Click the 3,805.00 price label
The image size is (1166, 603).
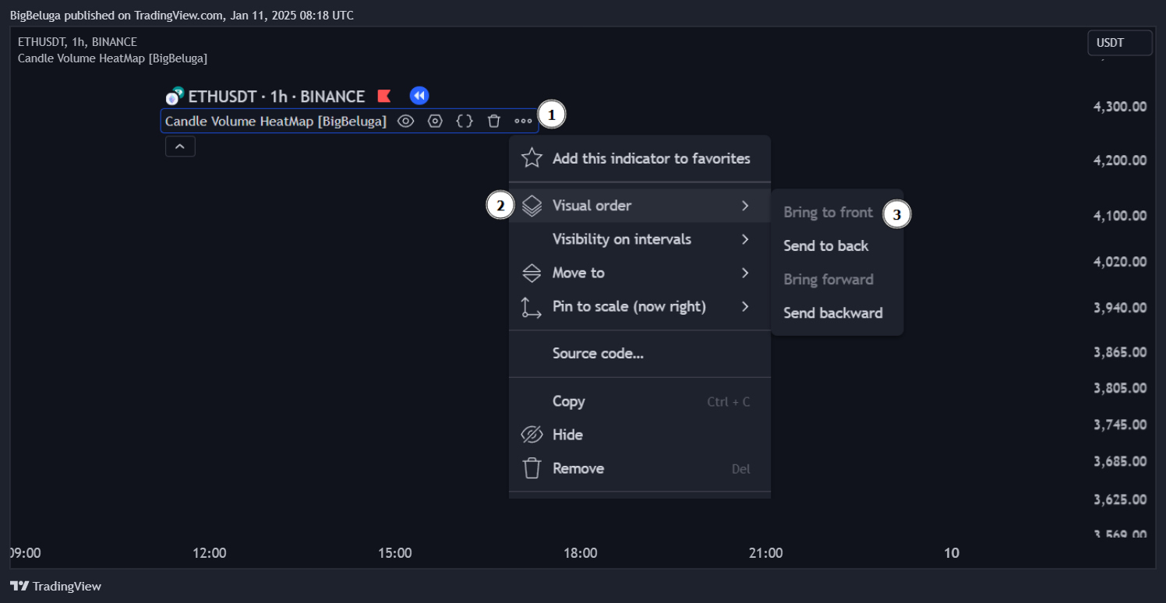coord(1120,388)
